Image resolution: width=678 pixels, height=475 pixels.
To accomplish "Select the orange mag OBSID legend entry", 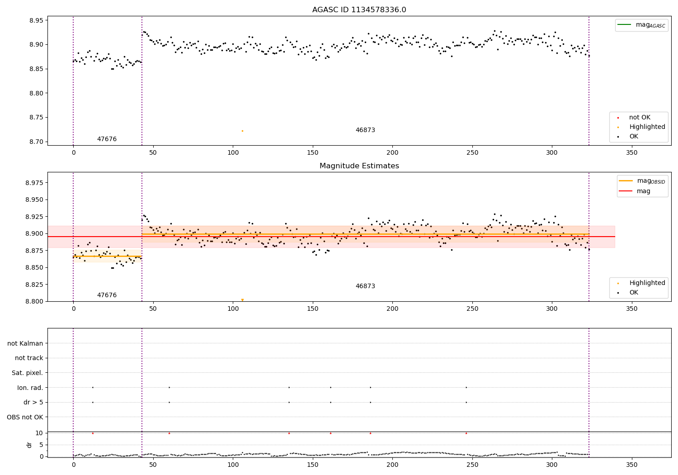I will pyautogui.click(x=642, y=181).
